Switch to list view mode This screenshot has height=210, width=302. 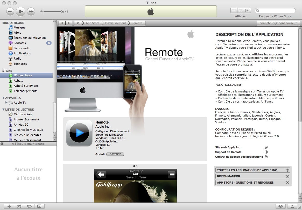(x=234, y=11)
